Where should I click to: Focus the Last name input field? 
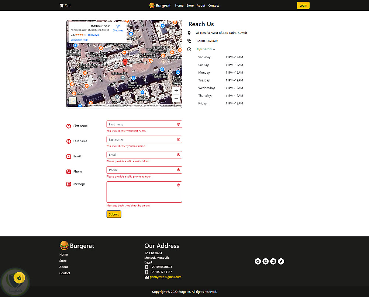coord(144,140)
